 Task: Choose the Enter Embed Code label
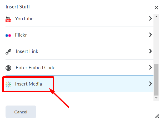36,68
